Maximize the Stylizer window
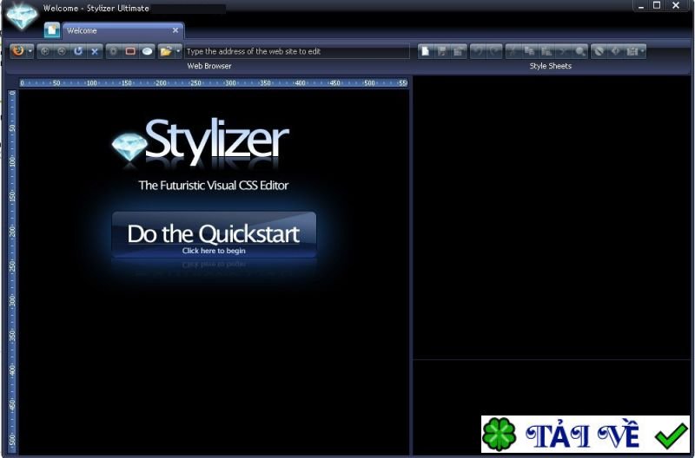Image resolution: width=695 pixels, height=458 pixels. [x=658, y=5]
